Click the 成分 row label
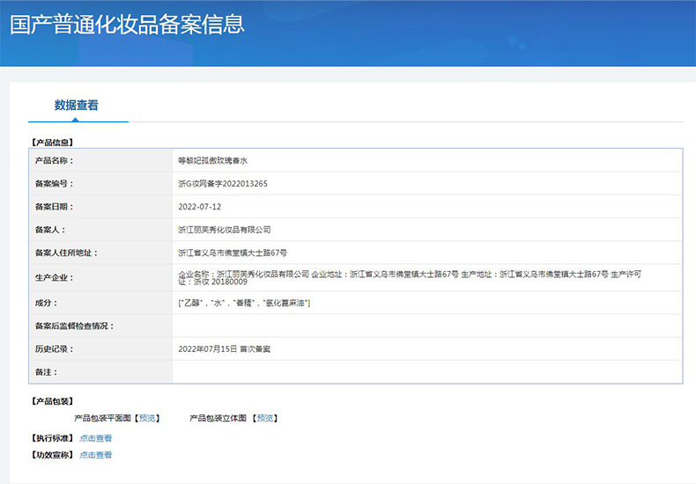This screenshot has height=484, width=696. pyautogui.click(x=46, y=303)
